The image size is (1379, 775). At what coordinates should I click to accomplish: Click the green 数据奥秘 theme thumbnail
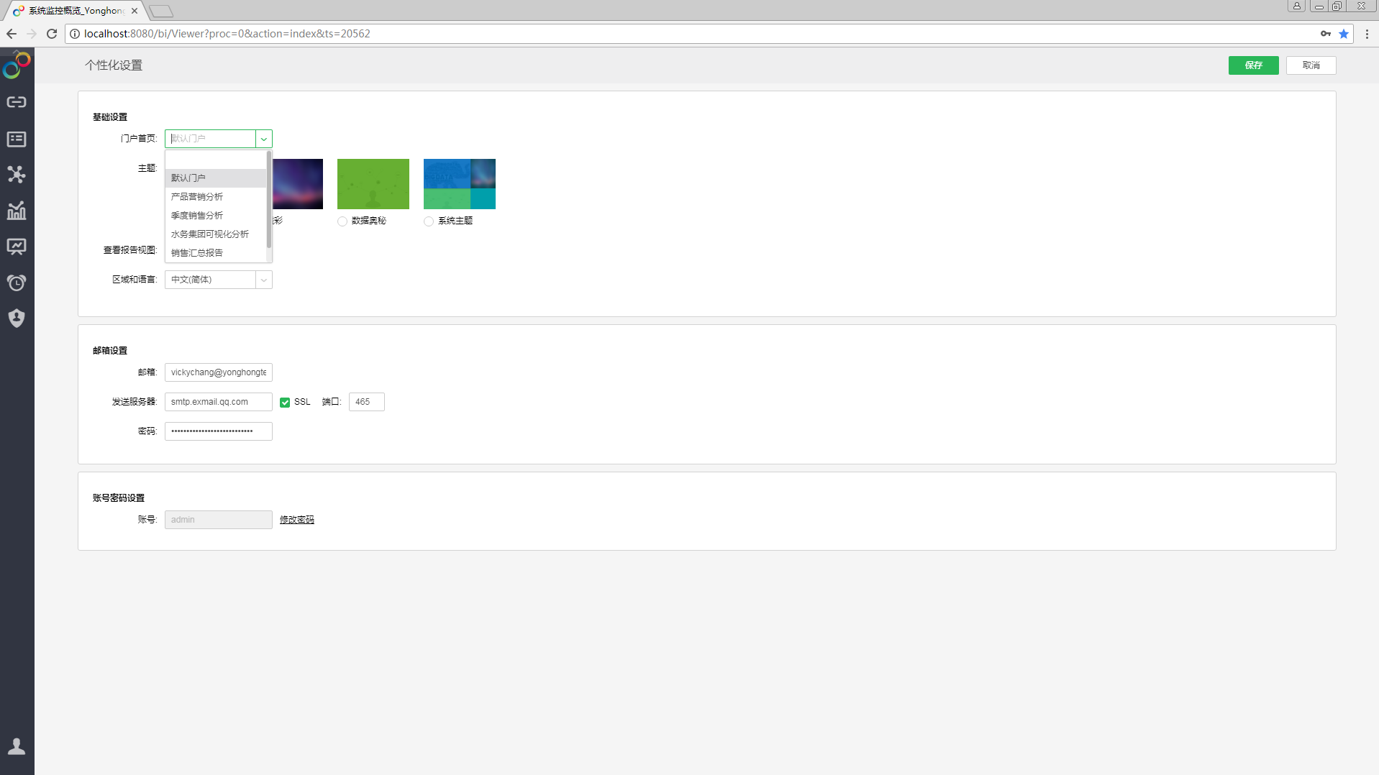point(373,184)
